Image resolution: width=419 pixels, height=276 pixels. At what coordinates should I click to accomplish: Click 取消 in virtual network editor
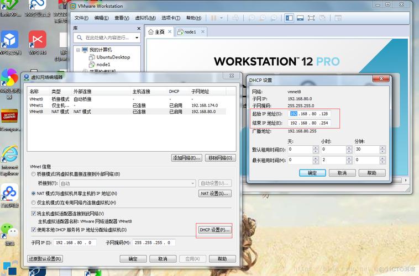pos(163,259)
